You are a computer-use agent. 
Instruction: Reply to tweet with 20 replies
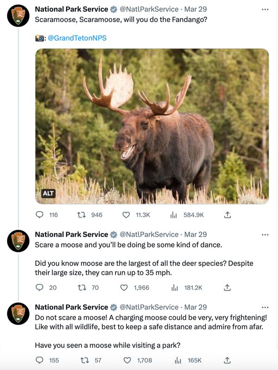(40, 288)
